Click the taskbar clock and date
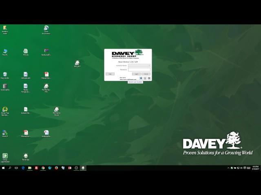The width and height of the screenshot is (261, 195). (x=255, y=168)
